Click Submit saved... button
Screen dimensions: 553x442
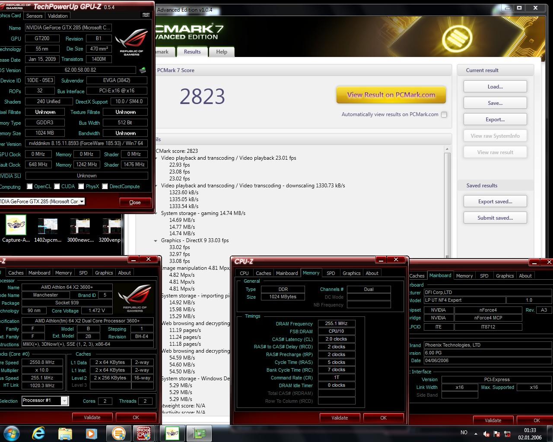tap(495, 218)
